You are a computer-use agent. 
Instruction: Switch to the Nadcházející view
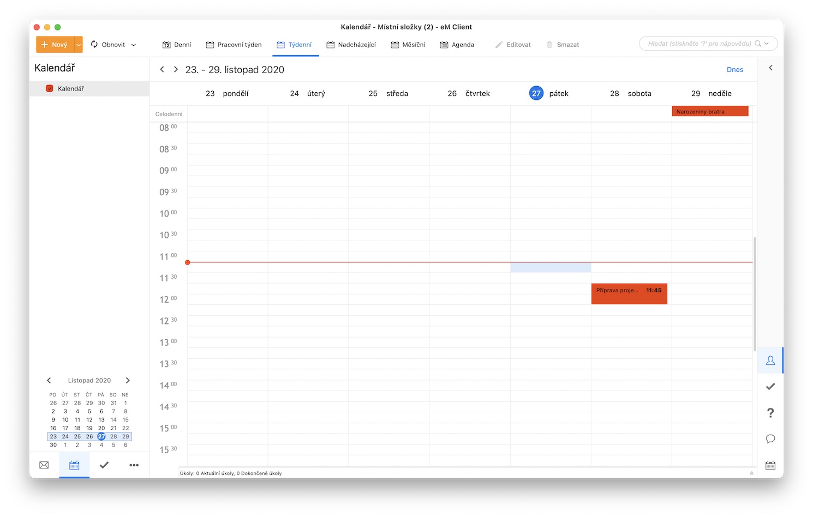coord(351,45)
